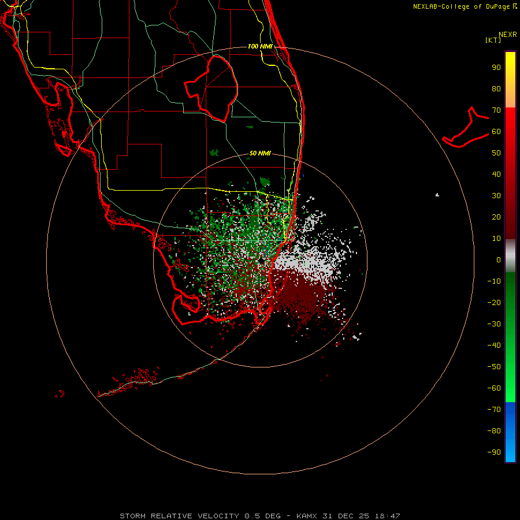Click the Bahamas island outline east of Florida
Screen dimensions: 520x520
pos(466,127)
